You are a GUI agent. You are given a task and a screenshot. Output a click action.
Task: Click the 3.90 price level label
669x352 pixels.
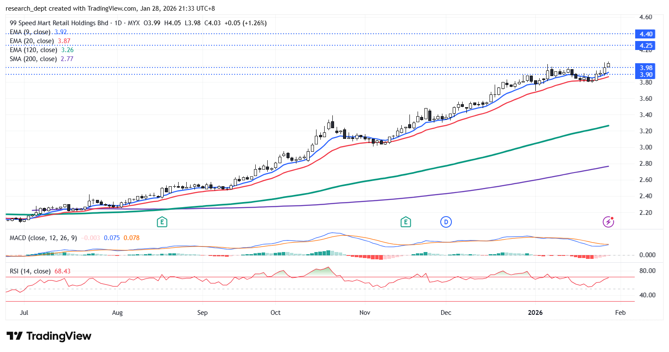(646, 75)
